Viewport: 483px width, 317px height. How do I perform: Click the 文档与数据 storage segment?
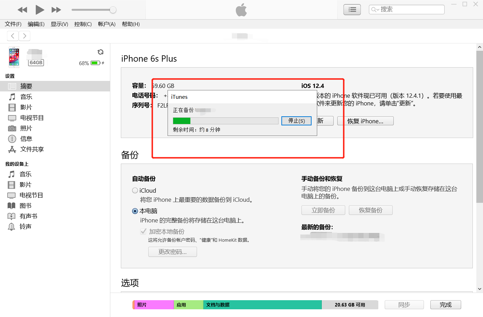(262, 305)
